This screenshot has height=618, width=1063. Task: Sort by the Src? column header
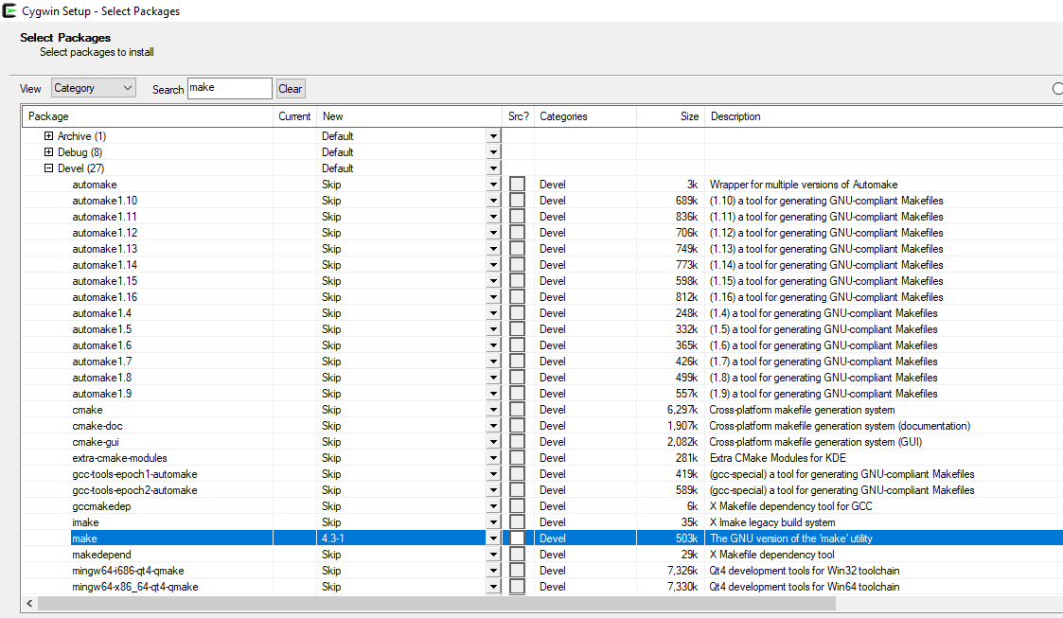518,116
